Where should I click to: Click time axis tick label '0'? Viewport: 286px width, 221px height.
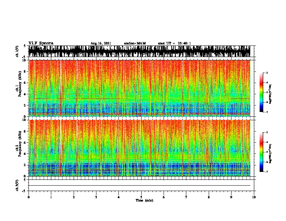pyautogui.click(x=29, y=197)
